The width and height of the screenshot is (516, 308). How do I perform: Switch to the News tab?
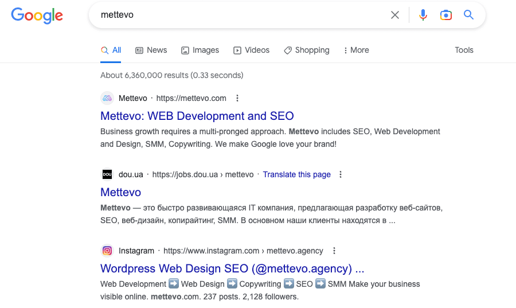tap(151, 50)
